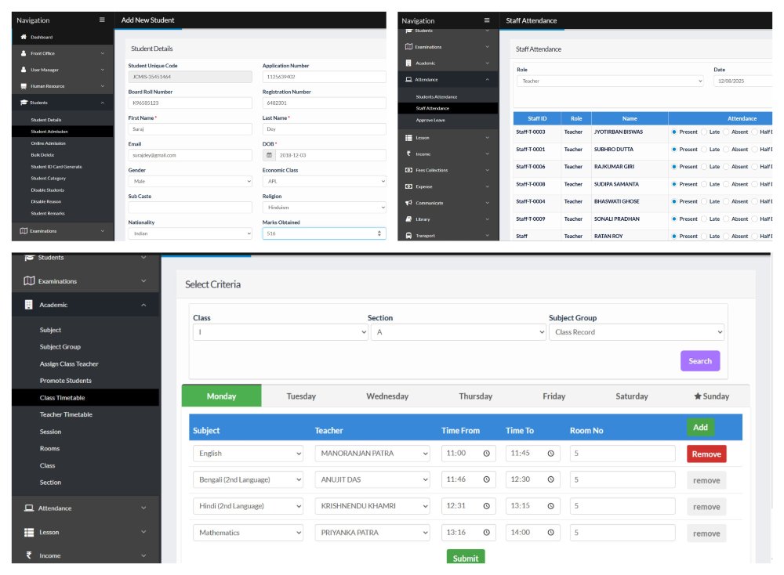Screen dimensions: 784x575
Task: Open the Gender dropdown
Action: [190, 181]
